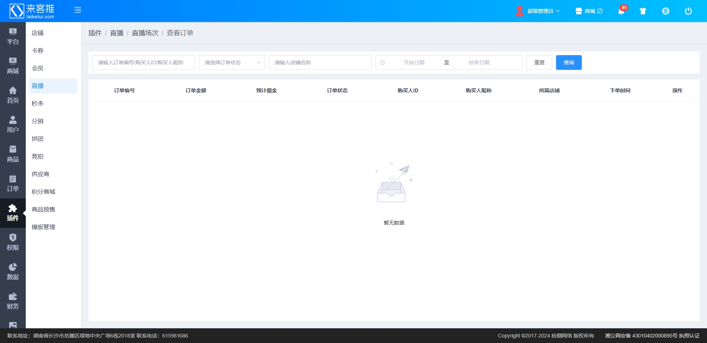Expand the 超级管理员 user dropdown
The image size is (707, 343).
tap(539, 11)
